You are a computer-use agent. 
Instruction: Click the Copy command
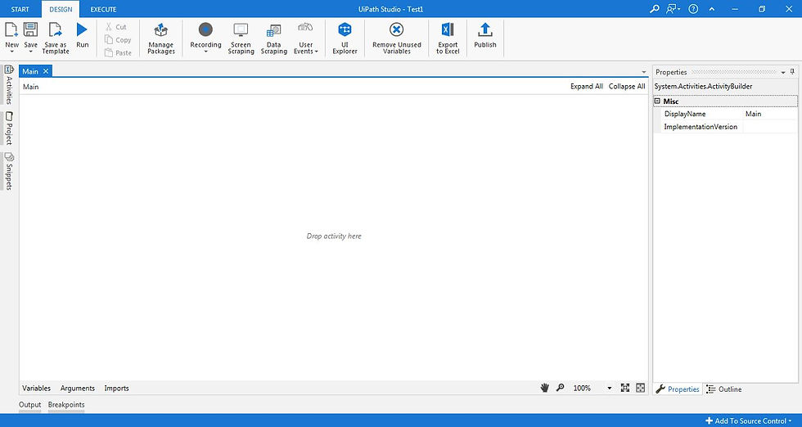118,40
